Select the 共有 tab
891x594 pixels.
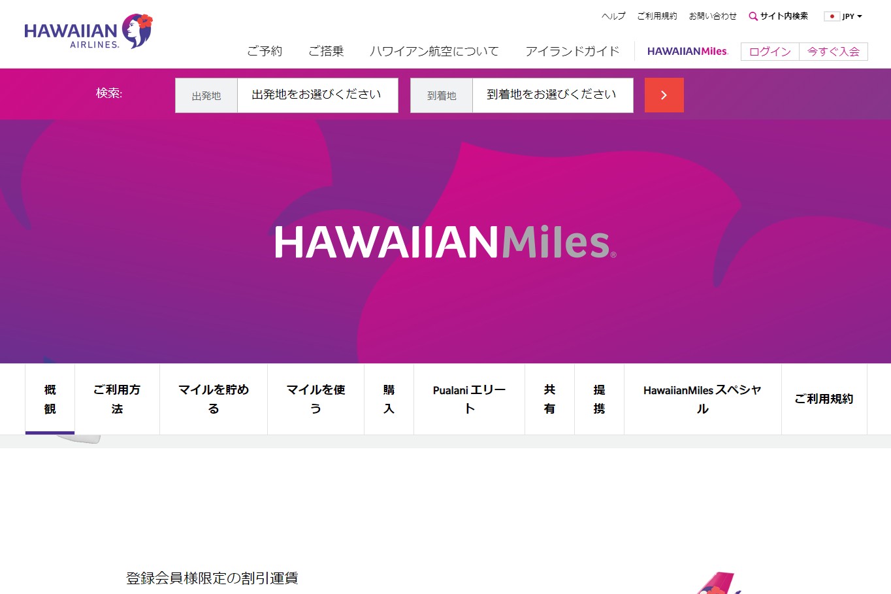coord(549,399)
